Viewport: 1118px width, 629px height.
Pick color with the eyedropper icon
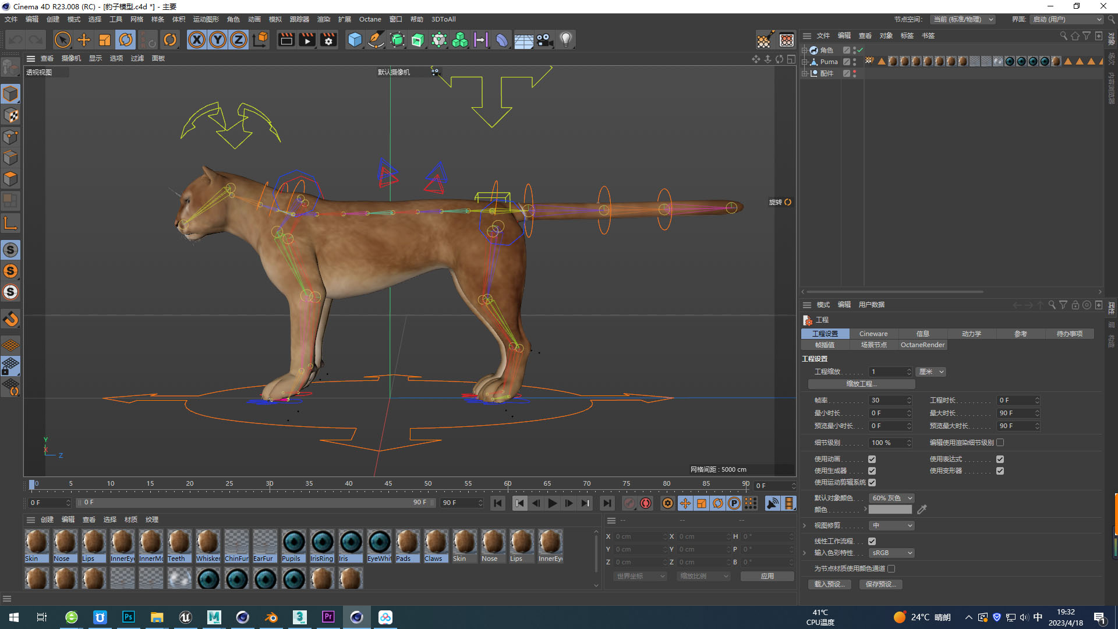tap(922, 510)
